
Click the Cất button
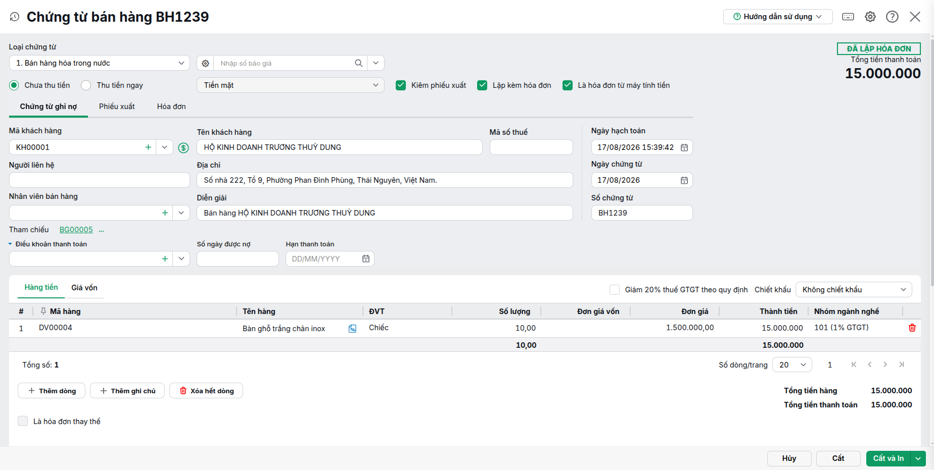[x=838, y=458]
